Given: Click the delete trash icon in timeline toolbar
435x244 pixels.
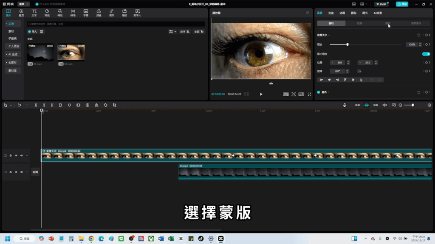Looking at the screenshot, I should [60, 105].
